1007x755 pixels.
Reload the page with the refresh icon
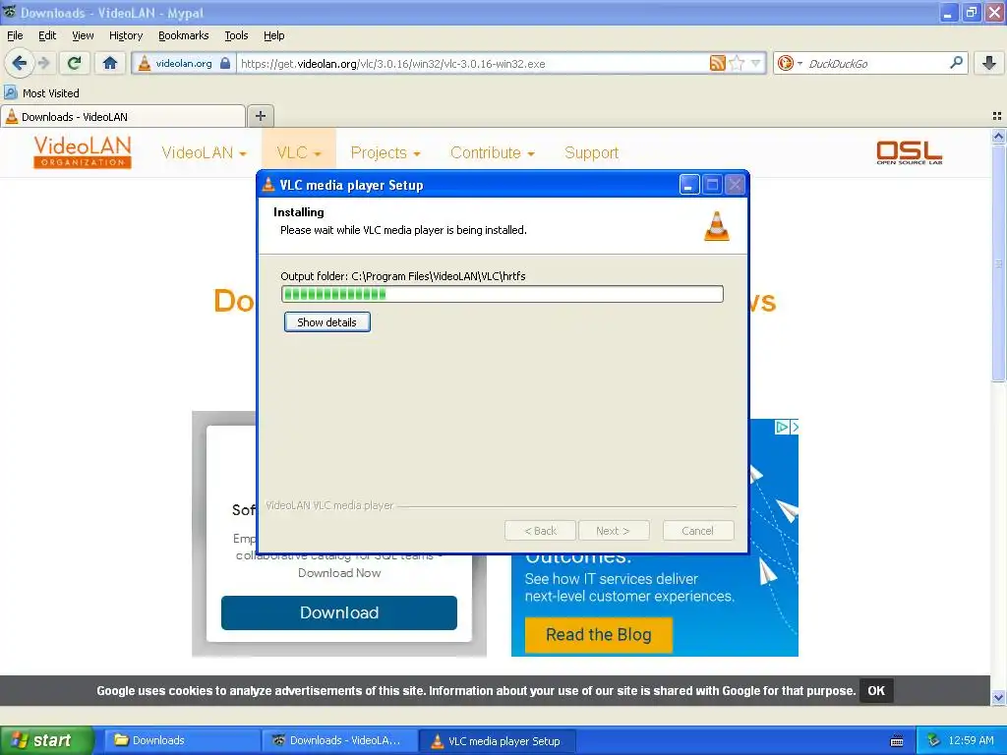[75, 63]
